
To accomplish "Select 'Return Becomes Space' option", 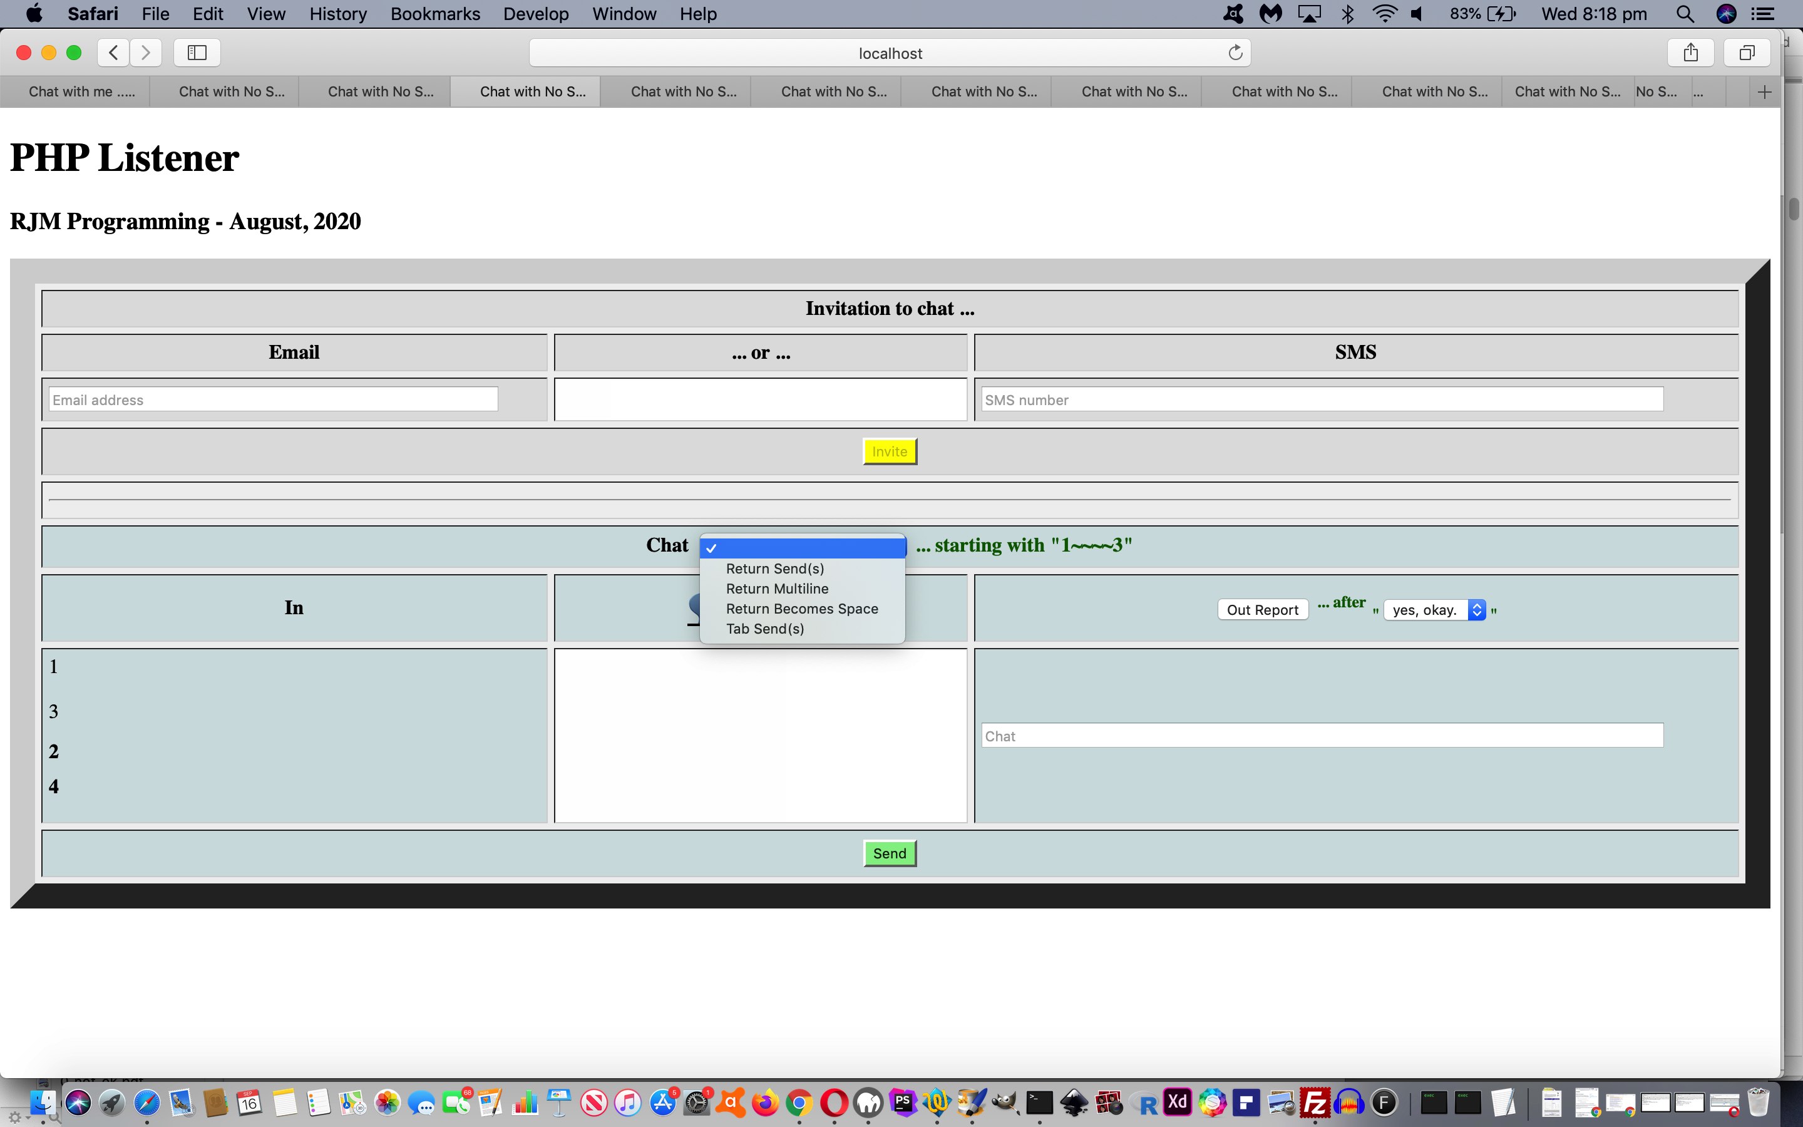I will click(801, 608).
